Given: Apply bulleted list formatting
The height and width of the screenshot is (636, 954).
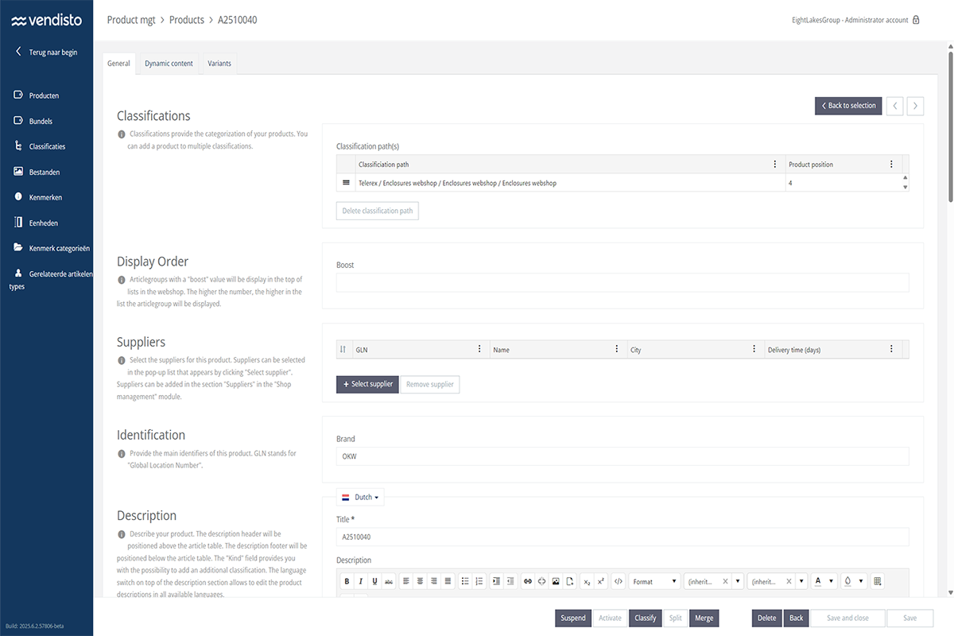Looking at the screenshot, I should tap(465, 581).
